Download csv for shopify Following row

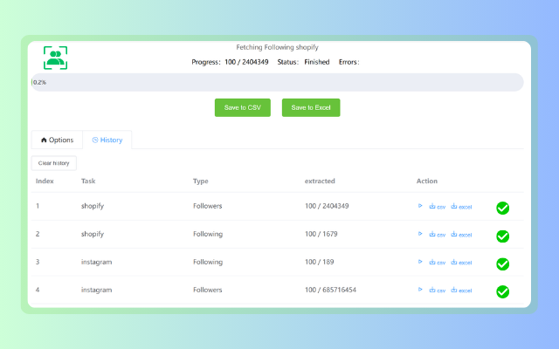pos(437,235)
